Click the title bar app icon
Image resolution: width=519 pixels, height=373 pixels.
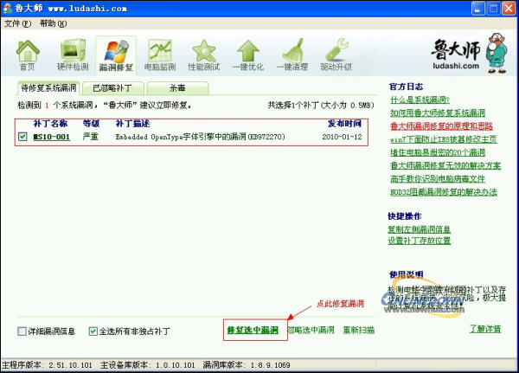[7, 8]
